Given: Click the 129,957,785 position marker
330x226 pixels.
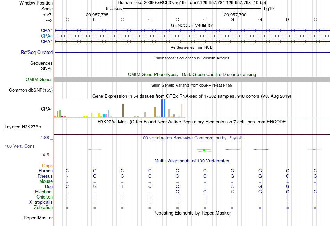Looking at the screenshot, I should pyautogui.click(x=96, y=15).
